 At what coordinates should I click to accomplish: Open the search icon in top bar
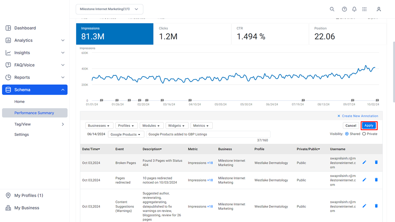(332, 9)
